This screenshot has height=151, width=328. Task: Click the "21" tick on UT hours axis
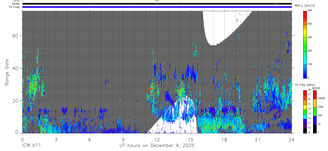pyautogui.click(x=258, y=139)
